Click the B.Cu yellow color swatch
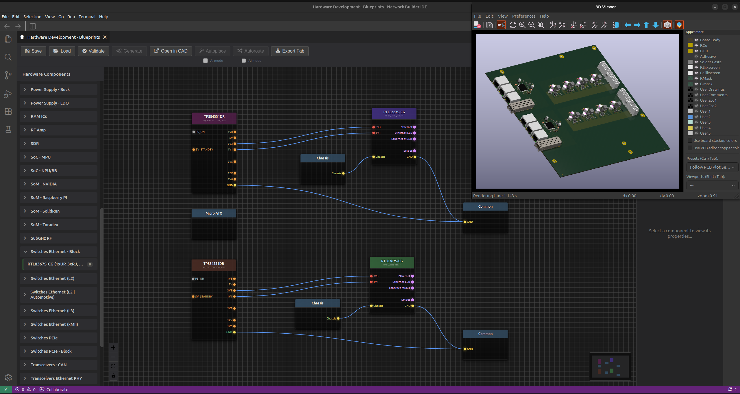Image resolution: width=740 pixels, height=394 pixels. tap(690, 51)
